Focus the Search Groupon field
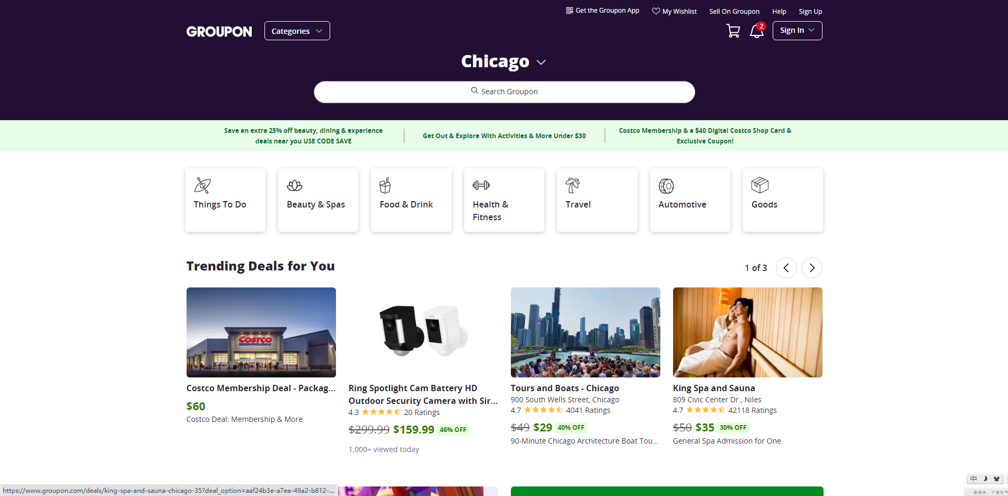1008x496 pixels. pyautogui.click(x=504, y=92)
